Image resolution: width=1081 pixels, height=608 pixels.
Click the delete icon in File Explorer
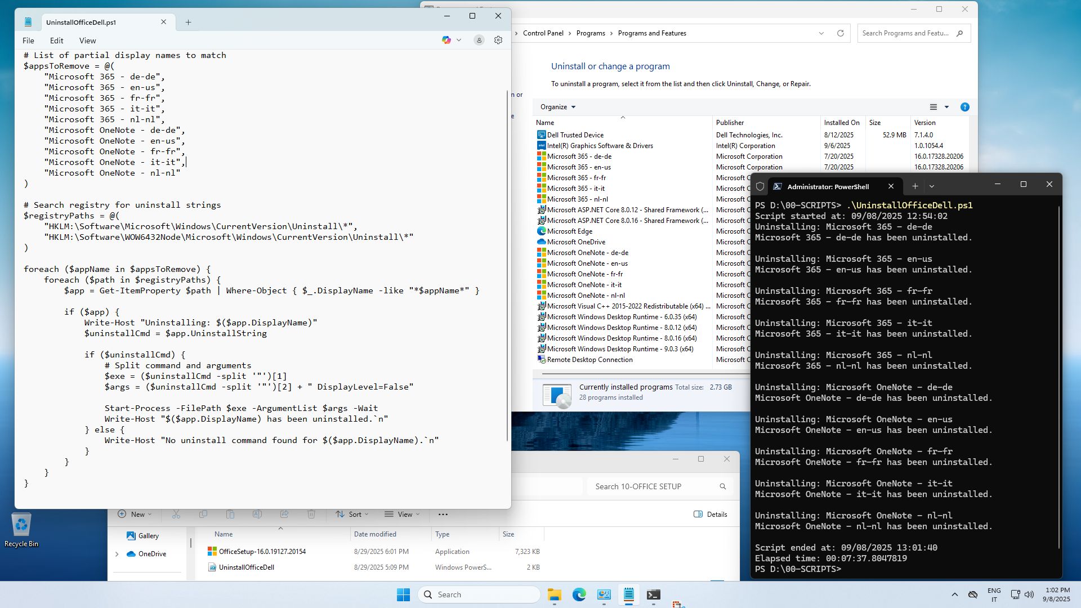(311, 514)
